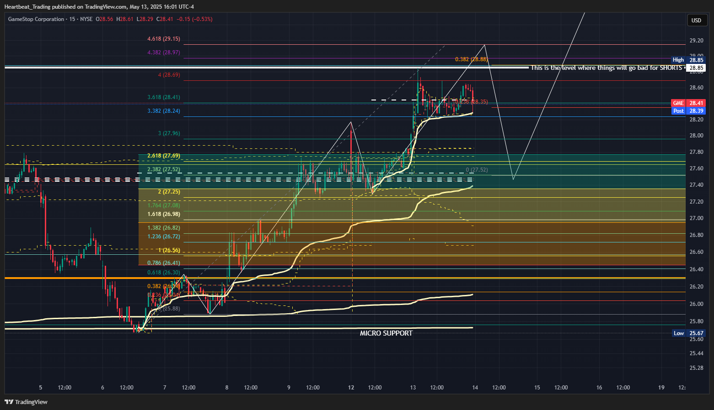Click the 3 (27.96) Fibonacci label
The width and height of the screenshot is (714, 410).
click(169, 133)
